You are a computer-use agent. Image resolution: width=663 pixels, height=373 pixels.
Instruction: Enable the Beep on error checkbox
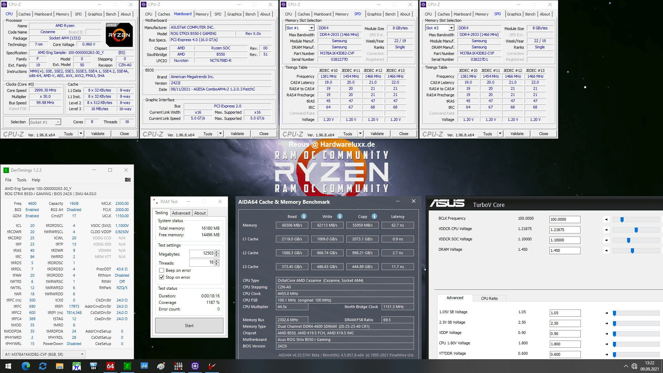point(162,270)
